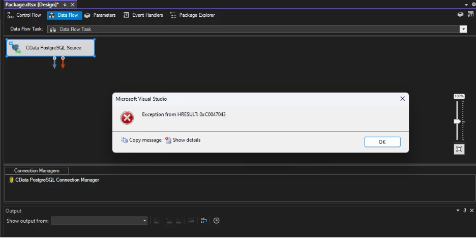Click the red error output arrow
This screenshot has height=238, width=476.
(x=63, y=63)
